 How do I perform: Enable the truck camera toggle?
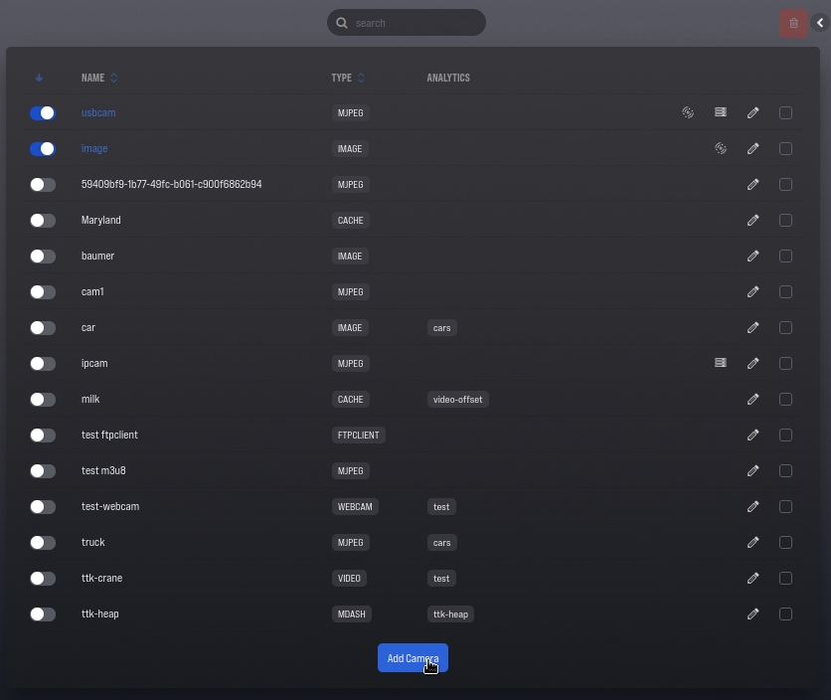[x=43, y=543]
